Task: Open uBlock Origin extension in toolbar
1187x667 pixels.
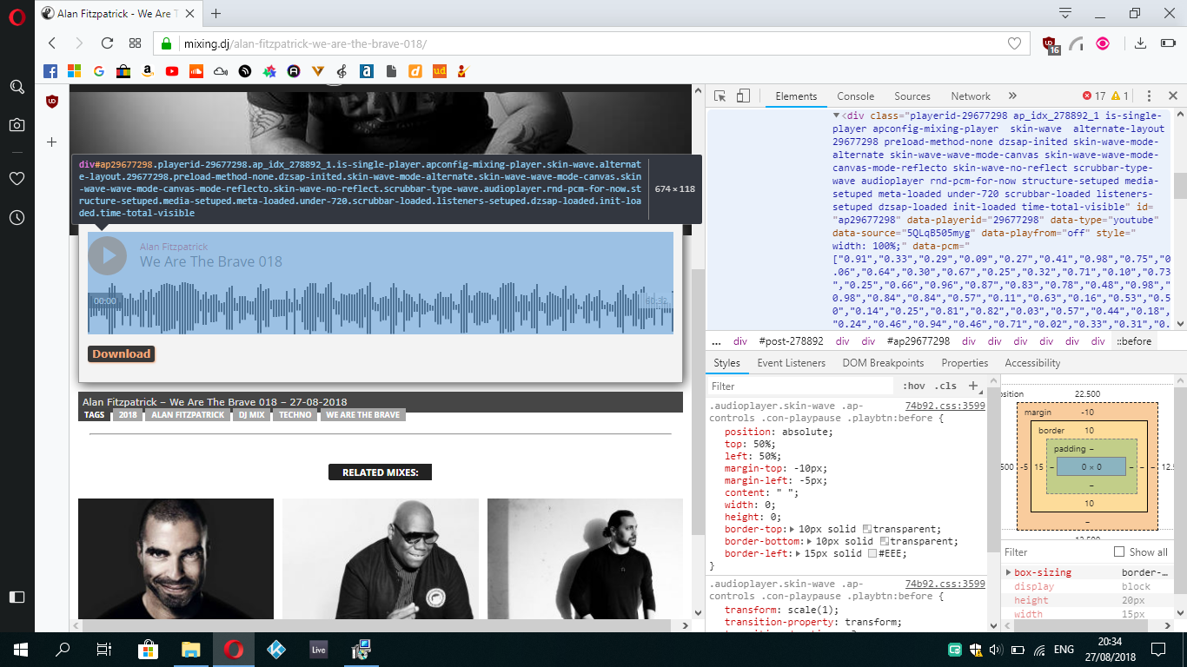Action: 1050,44
